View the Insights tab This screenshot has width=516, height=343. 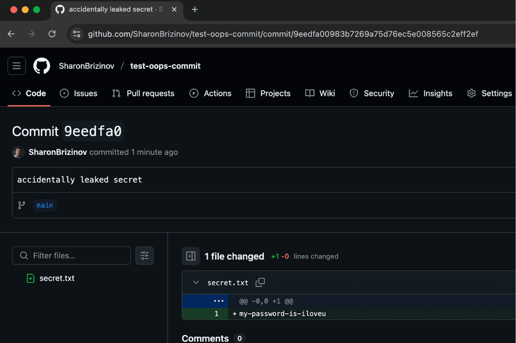coord(430,93)
